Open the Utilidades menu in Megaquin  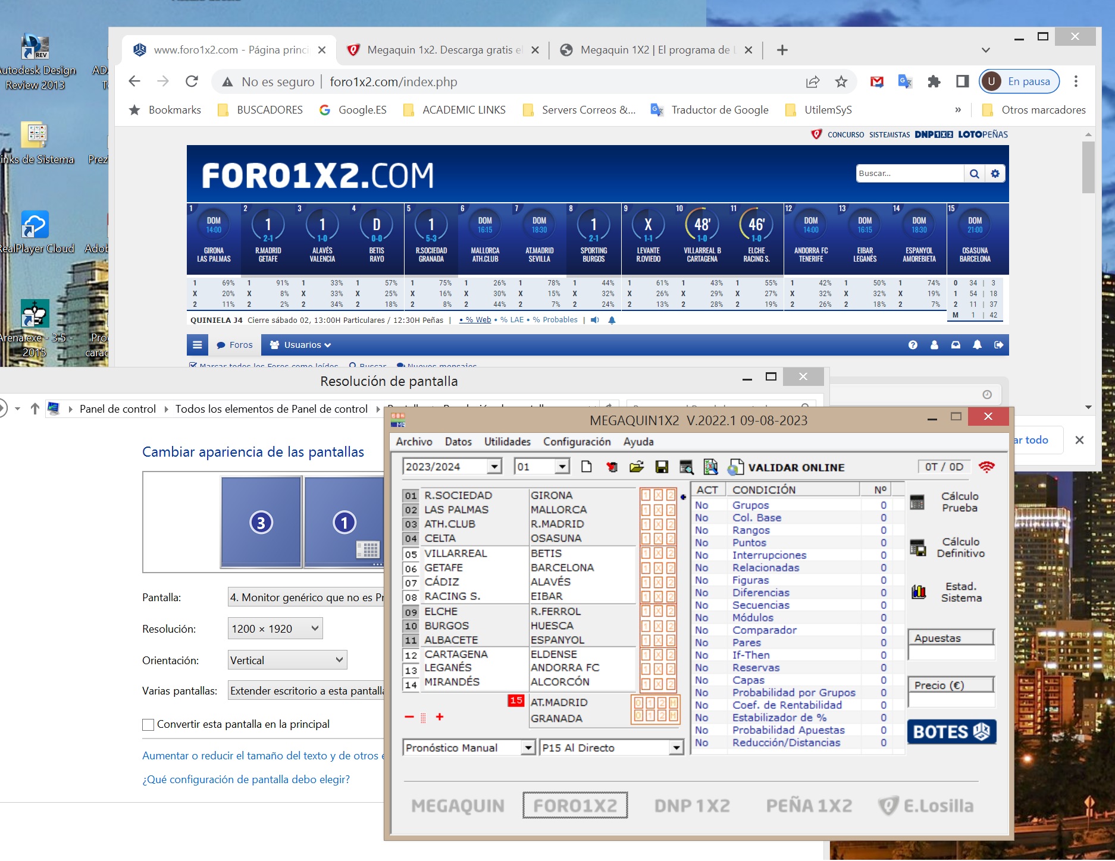[x=507, y=442]
